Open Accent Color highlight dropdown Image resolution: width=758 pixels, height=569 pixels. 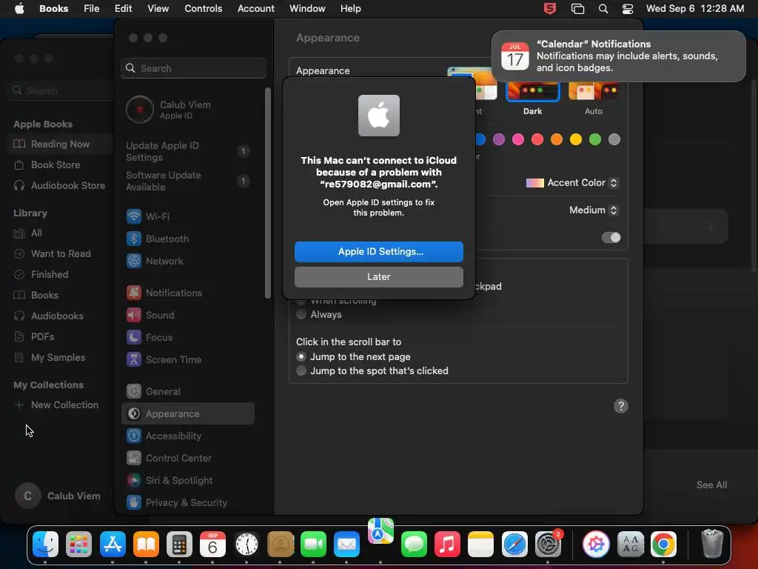[x=572, y=183]
